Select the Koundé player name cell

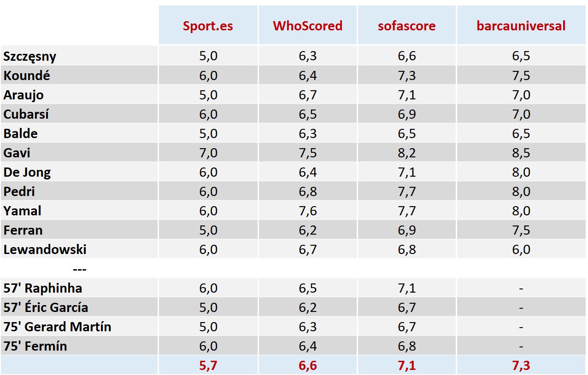(27, 75)
